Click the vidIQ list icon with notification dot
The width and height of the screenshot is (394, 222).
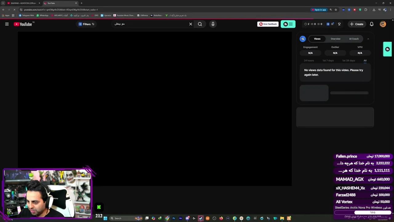tap(332, 24)
